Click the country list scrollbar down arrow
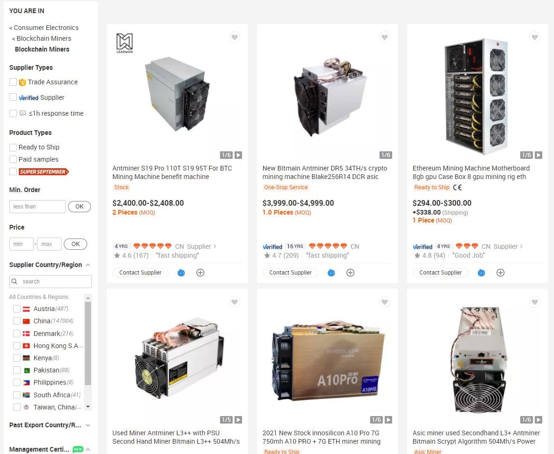The width and height of the screenshot is (554, 454). 88,407
